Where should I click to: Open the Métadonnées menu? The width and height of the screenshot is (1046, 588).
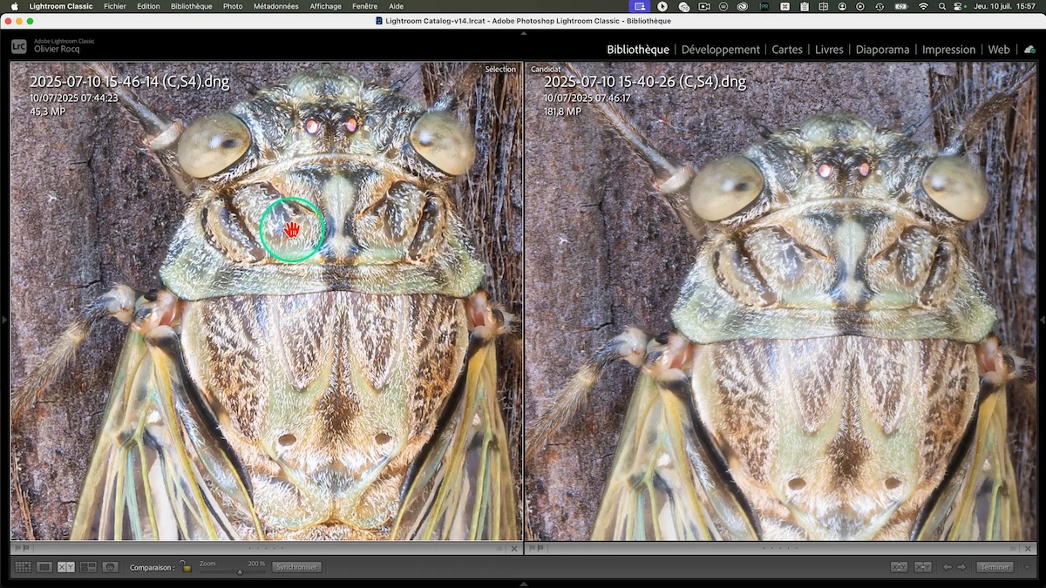(275, 6)
